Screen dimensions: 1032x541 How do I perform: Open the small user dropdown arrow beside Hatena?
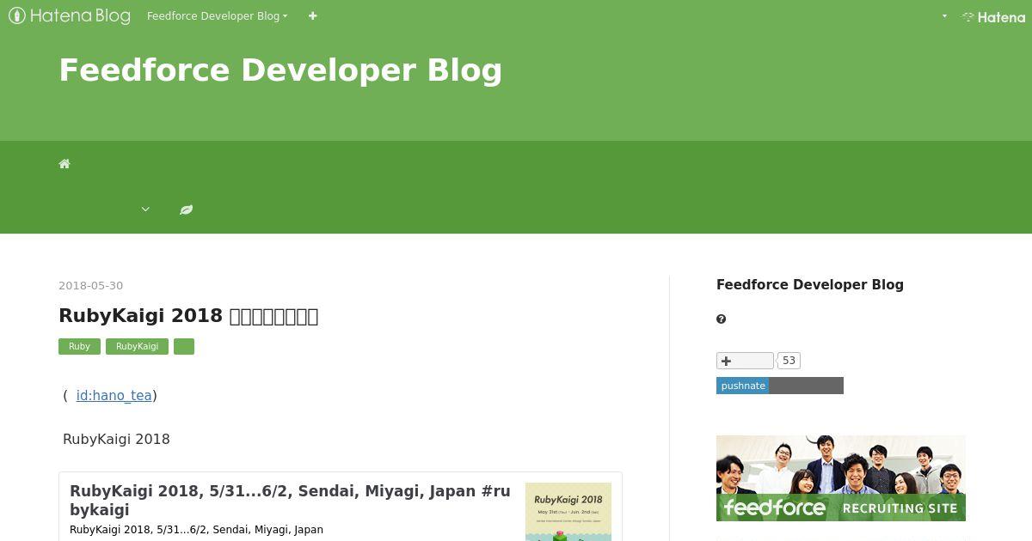[x=944, y=16]
